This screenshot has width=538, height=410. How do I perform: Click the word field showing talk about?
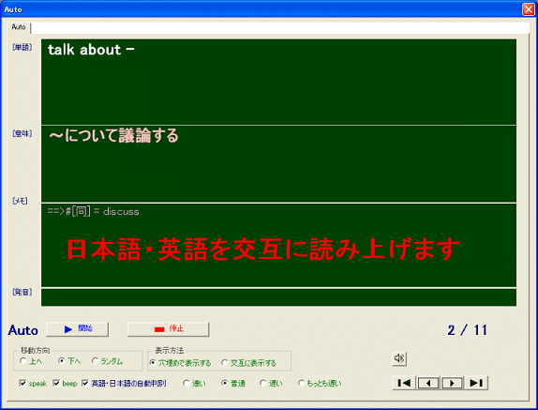point(278,82)
